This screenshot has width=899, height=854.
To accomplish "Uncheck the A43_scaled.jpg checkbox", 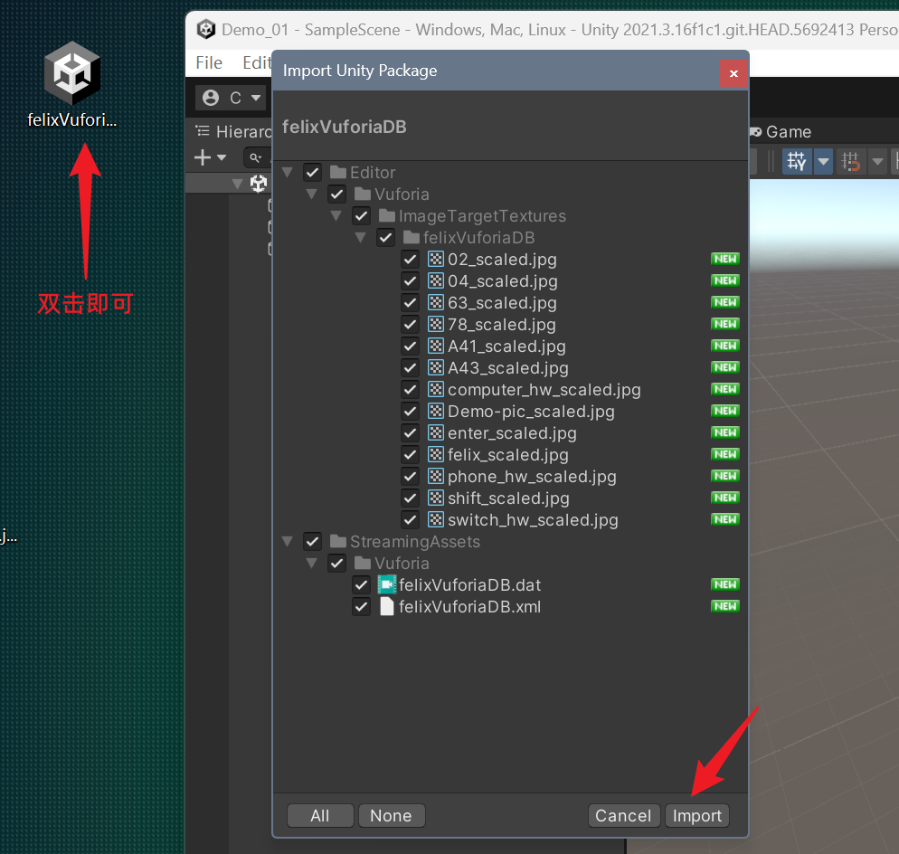I will click(410, 367).
